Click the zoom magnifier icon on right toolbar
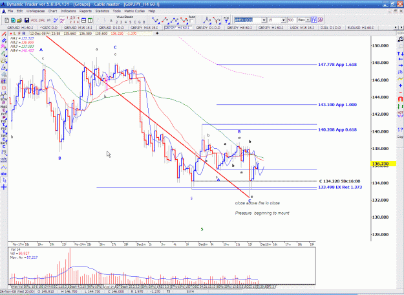This screenshot has height=295, width=404. (x=400, y=39)
